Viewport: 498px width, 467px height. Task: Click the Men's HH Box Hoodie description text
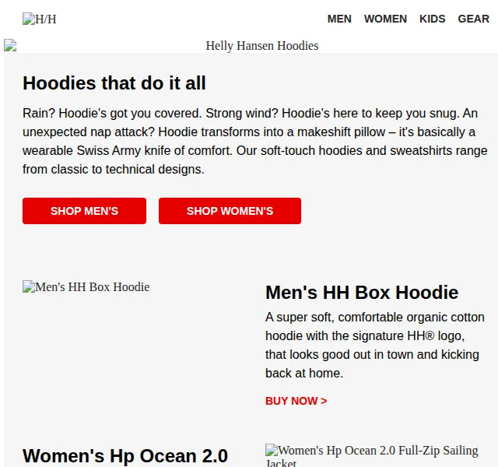coord(375,346)
